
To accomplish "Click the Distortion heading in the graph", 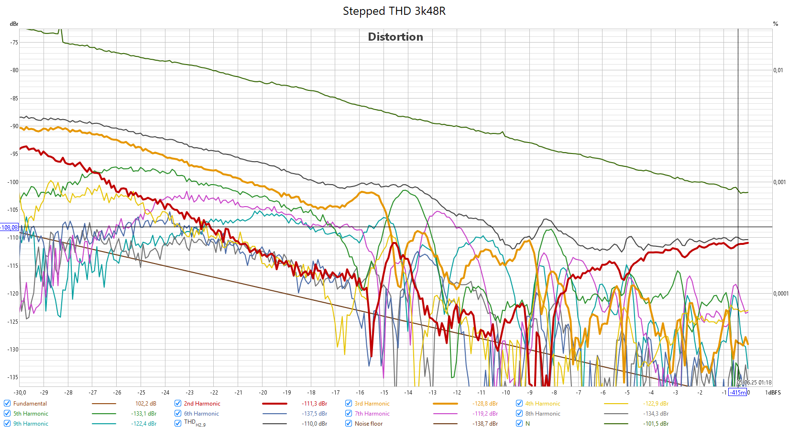I will click(395, 37).
